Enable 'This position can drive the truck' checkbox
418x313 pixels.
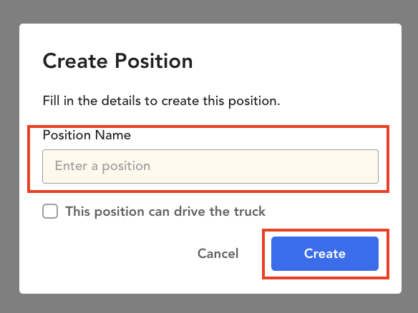[x=50, y=212]
